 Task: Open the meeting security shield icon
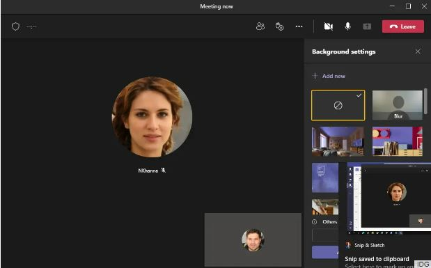click(16, 26)
